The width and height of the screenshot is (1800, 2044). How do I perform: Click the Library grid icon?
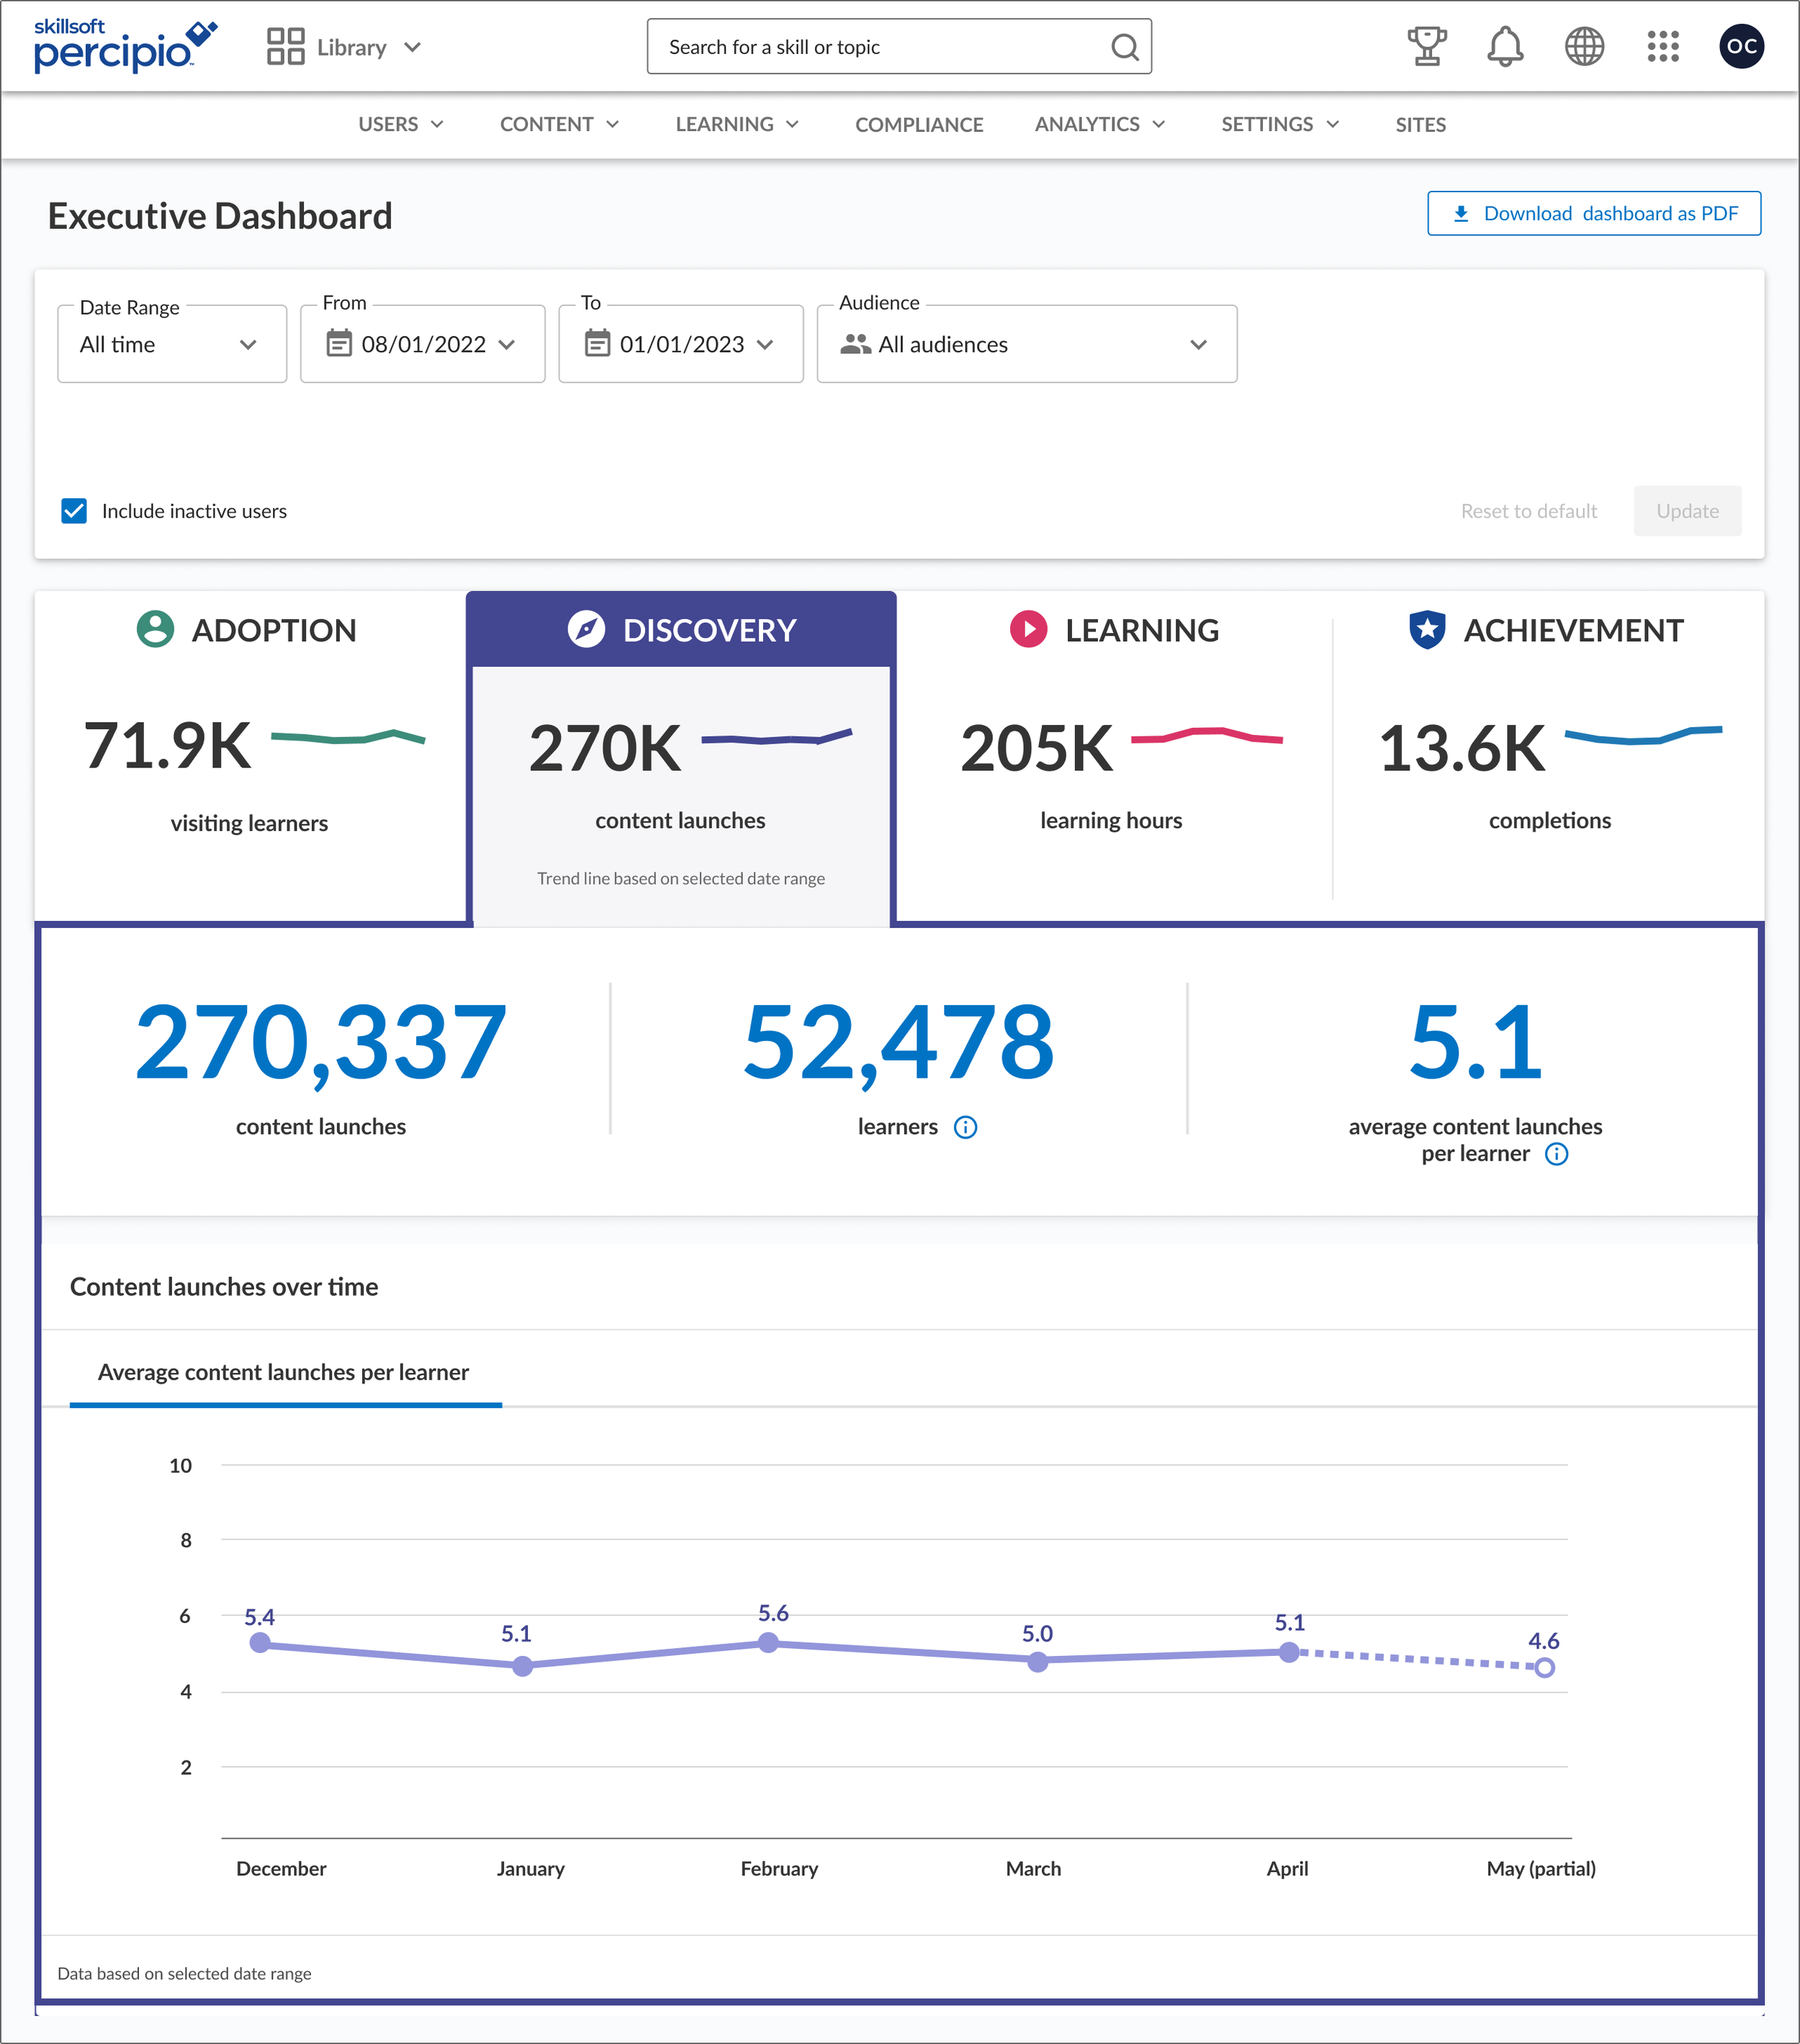click(285, 46)
